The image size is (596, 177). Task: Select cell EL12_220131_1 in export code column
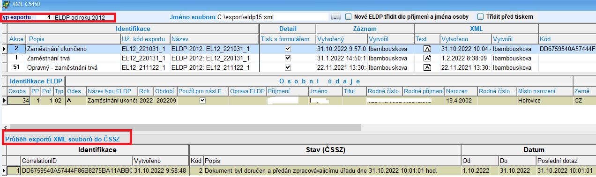145,58
